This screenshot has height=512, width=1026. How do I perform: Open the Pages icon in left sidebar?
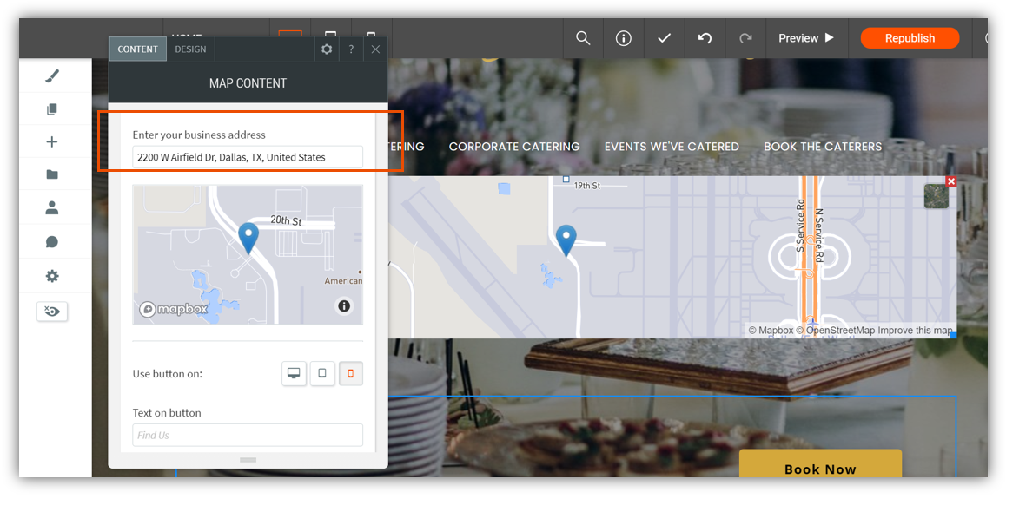coord(52,109)
